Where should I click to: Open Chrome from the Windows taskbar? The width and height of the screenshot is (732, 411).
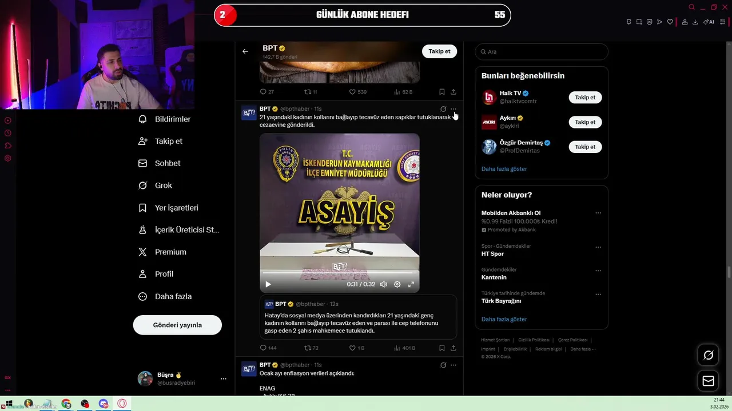(x=66, y=404)
